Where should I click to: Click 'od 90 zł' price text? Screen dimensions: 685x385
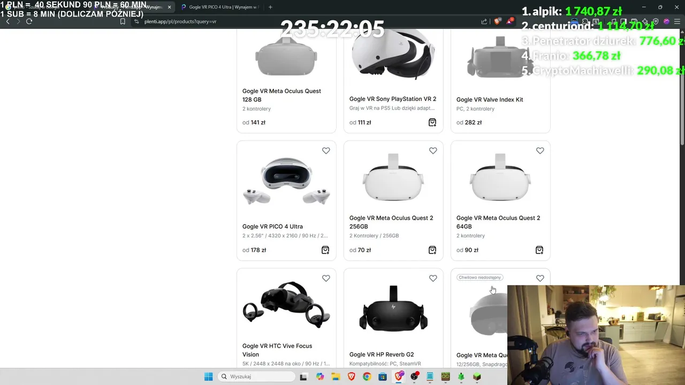point(467,250)
